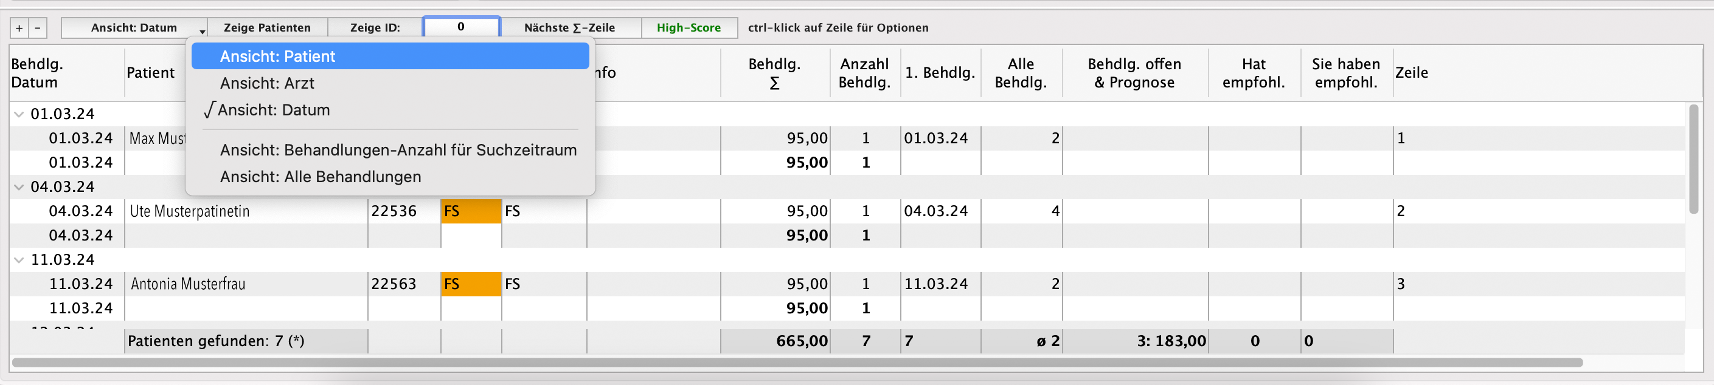
Task: Collapse the 11.03.24 date group
Action: 19,260
